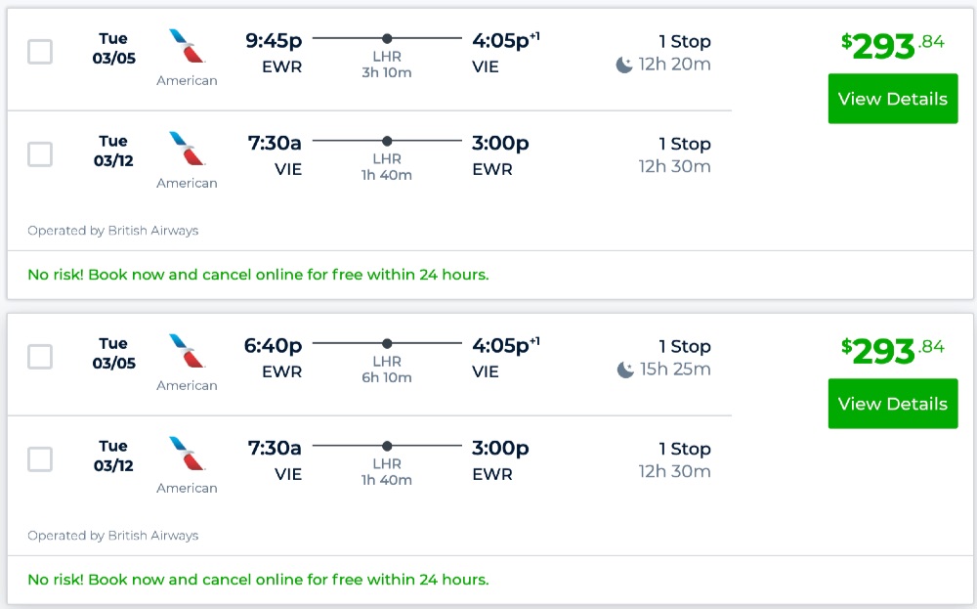This screenshot has width=977, height=609.
Task: Check the 7:30a return box in the 9:45p itinerary
Action: 40,154
